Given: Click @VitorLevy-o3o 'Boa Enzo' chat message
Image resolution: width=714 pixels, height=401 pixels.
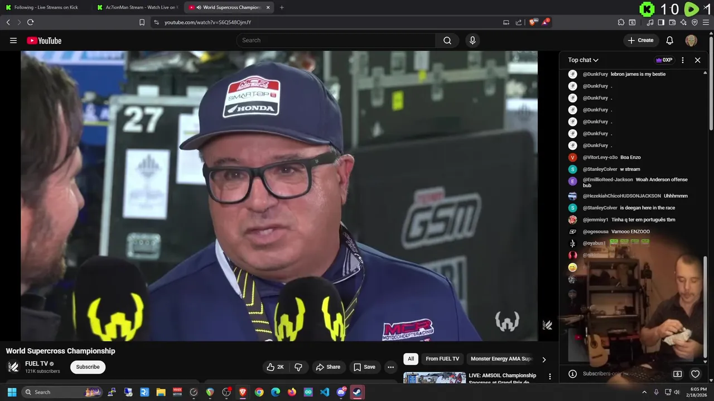Looking at the screenshot, I should coord(633,158).
